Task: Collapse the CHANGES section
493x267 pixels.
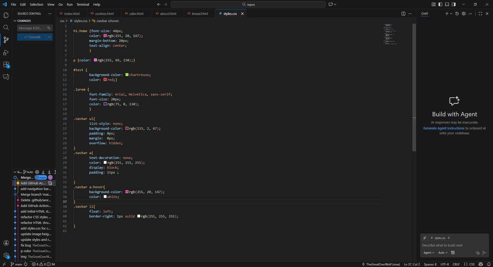Action: pyautogui.click(x=25, y=21)
